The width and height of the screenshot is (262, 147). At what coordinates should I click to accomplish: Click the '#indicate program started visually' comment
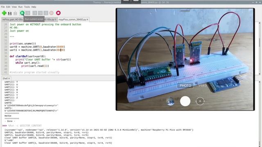pos(34,72)
